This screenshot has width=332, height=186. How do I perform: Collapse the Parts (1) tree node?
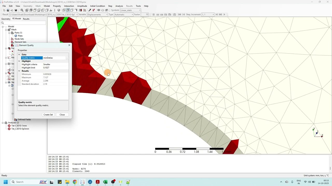[x=9, y=33]
